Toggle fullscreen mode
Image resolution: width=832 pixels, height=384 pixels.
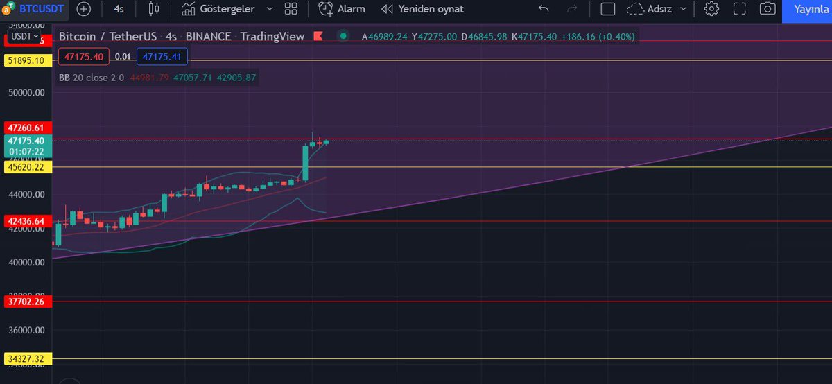(x=739, y=10)
